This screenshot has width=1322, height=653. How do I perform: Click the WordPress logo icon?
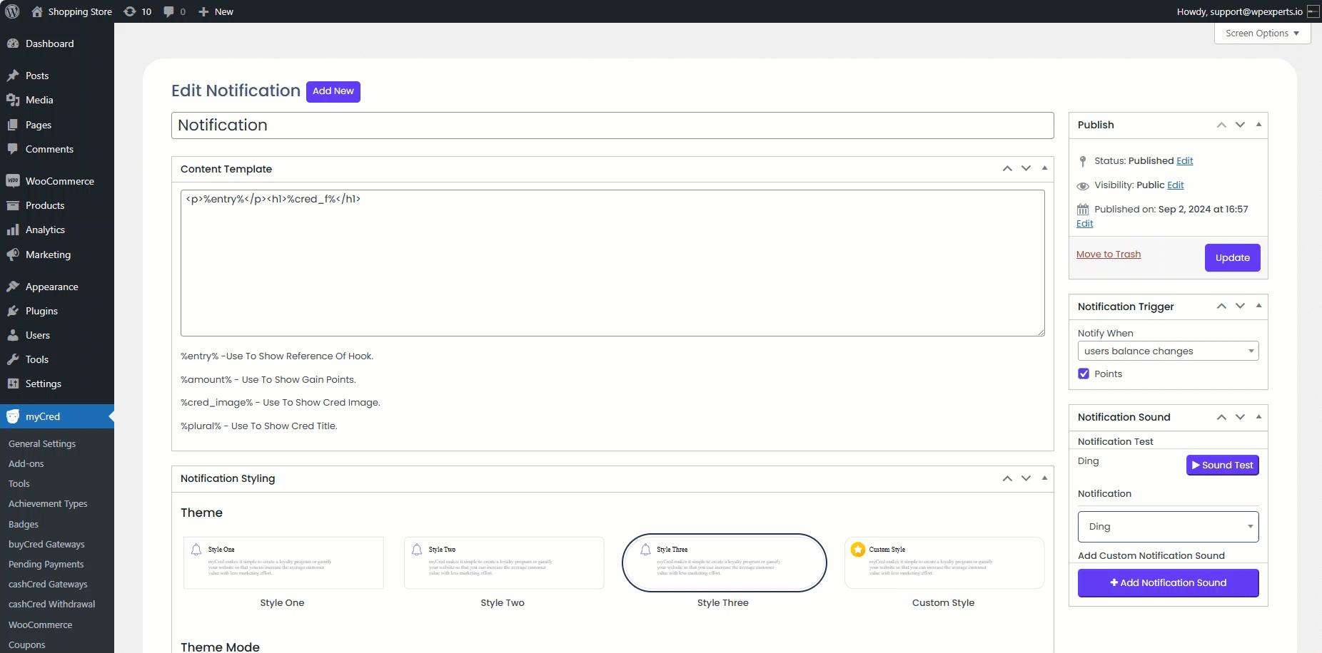(12, 11)
